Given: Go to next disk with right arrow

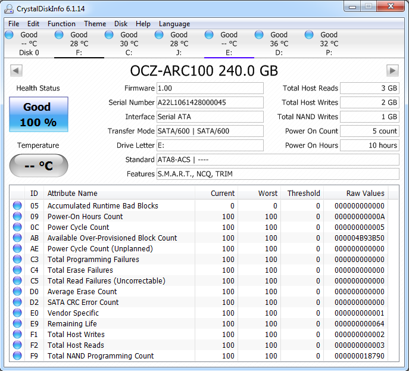Looking at the screenshot, I should tap(392, 71).
